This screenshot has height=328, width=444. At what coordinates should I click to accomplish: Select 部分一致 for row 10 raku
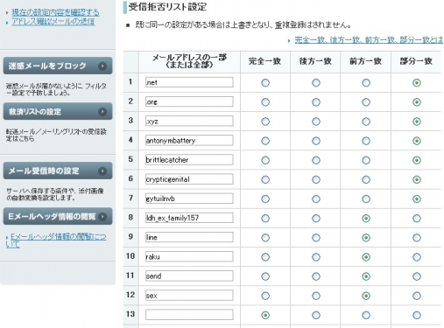pos(417,257)
